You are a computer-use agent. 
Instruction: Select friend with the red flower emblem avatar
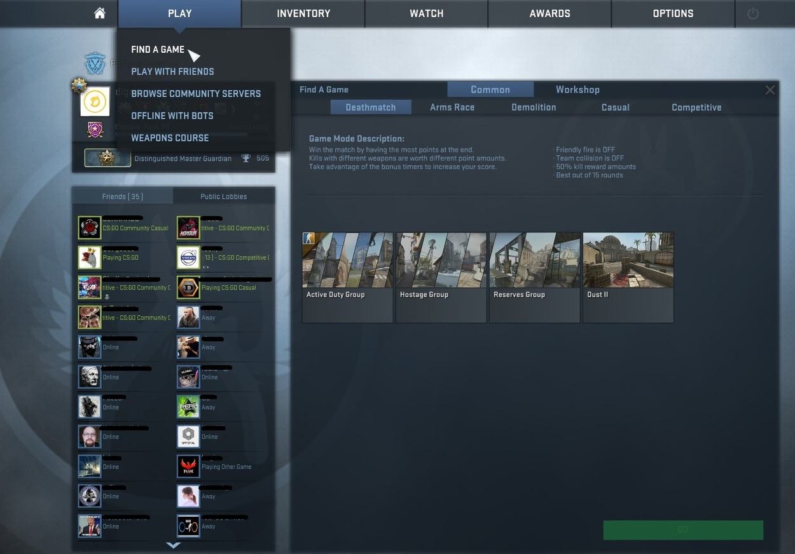[90, 227]
